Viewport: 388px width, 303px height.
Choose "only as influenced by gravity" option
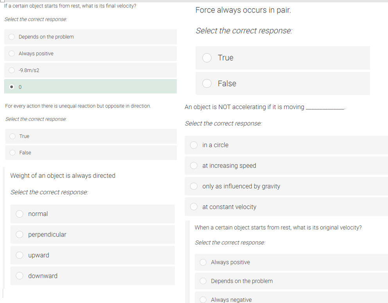[194, 186]
